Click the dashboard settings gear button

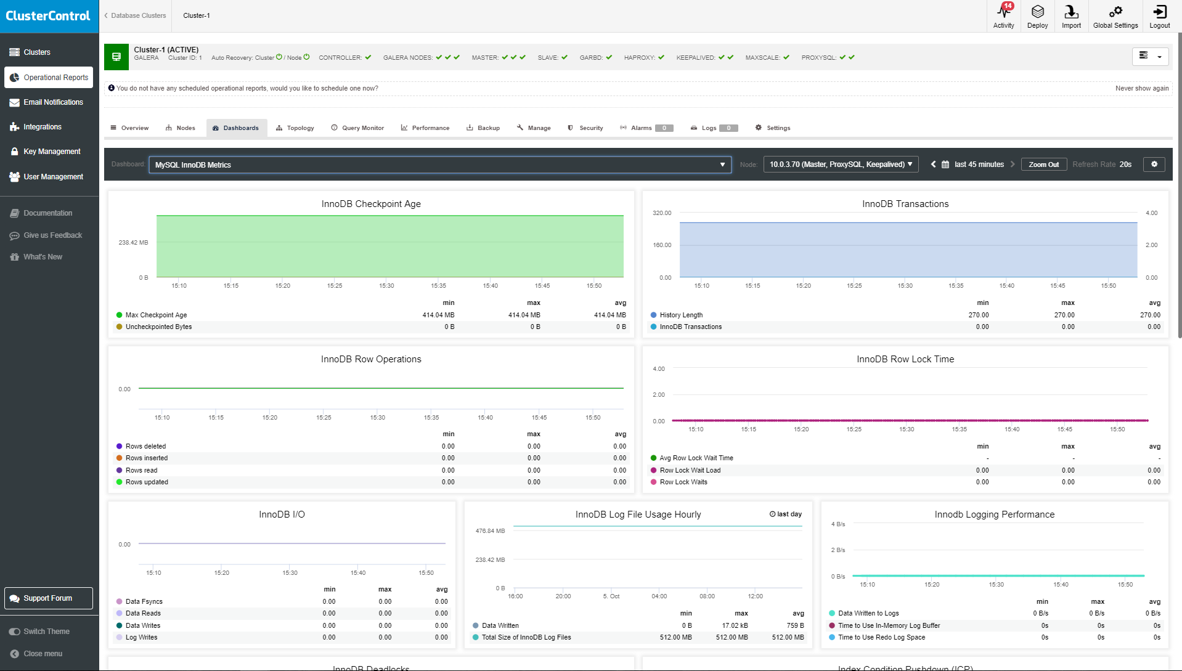click(1154, 165)
